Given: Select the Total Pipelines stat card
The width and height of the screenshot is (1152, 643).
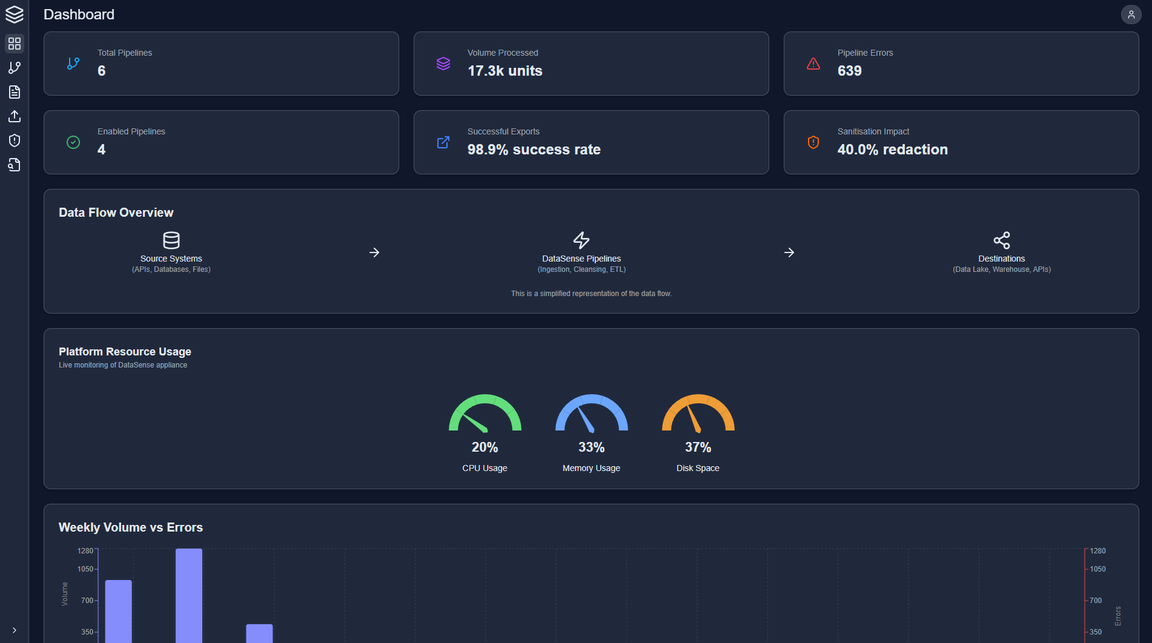Looking at the screenshot, I should click(x=221, y=63).
